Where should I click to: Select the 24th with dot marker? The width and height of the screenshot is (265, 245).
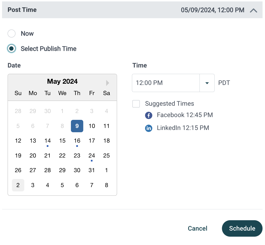[x=92, y=155]
